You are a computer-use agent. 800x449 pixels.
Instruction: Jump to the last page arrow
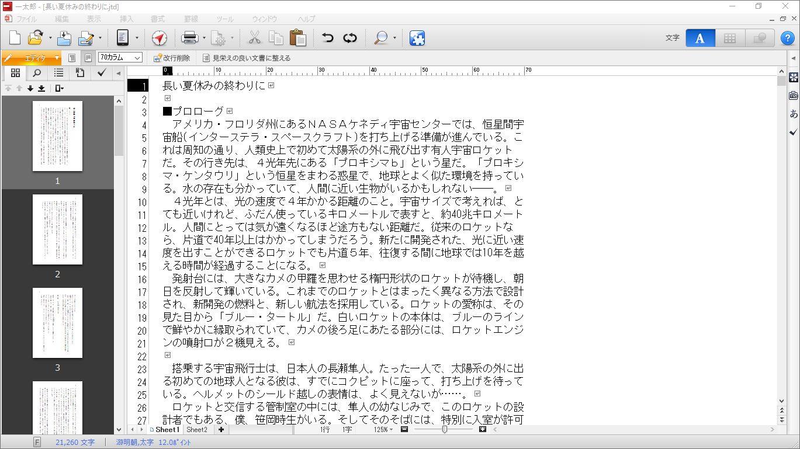tap(41, 88)
